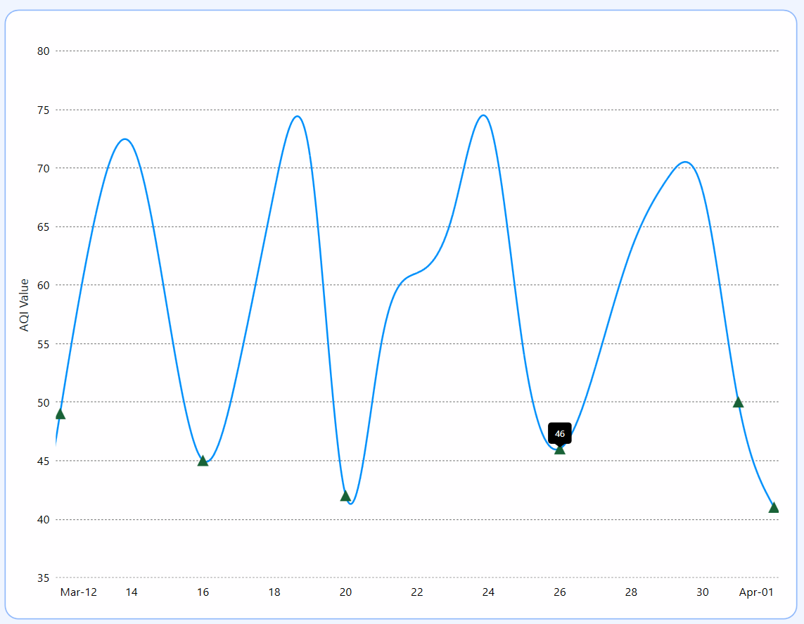Click the '30' x-axis label
This screenshot has height=624, width=804.
pos(703,592)
